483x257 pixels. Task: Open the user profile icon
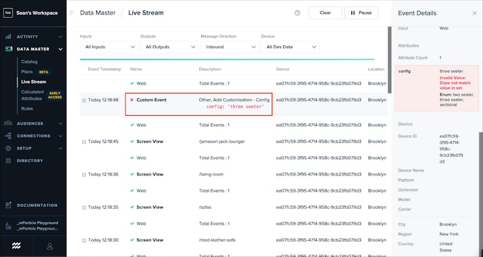pos(50,246)
